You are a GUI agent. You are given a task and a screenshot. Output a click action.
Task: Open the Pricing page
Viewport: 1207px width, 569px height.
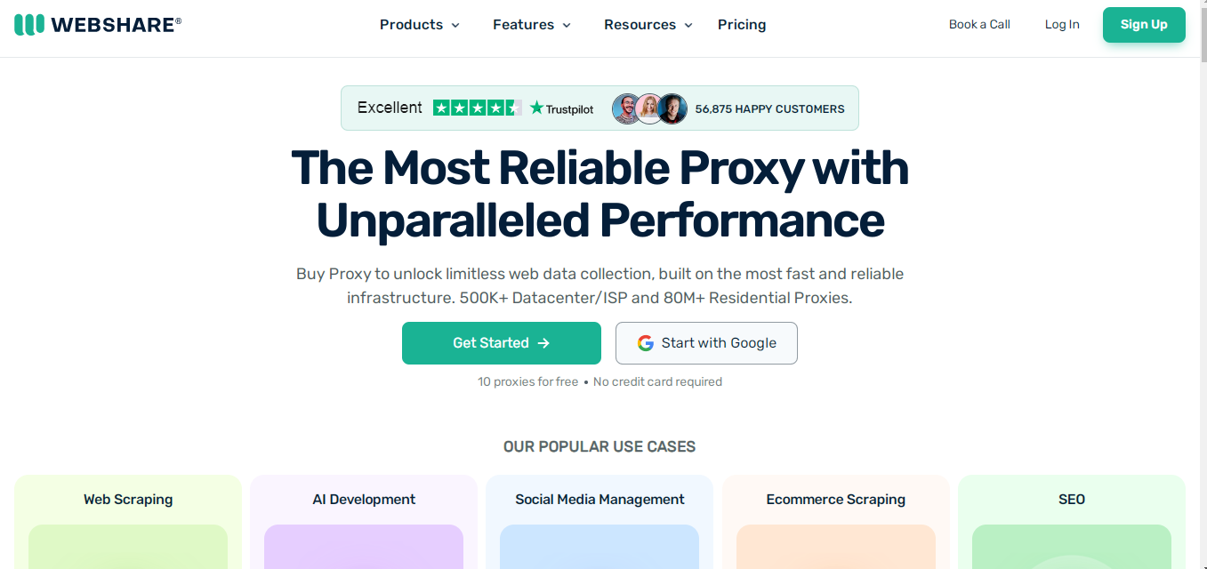pos(742,25)
